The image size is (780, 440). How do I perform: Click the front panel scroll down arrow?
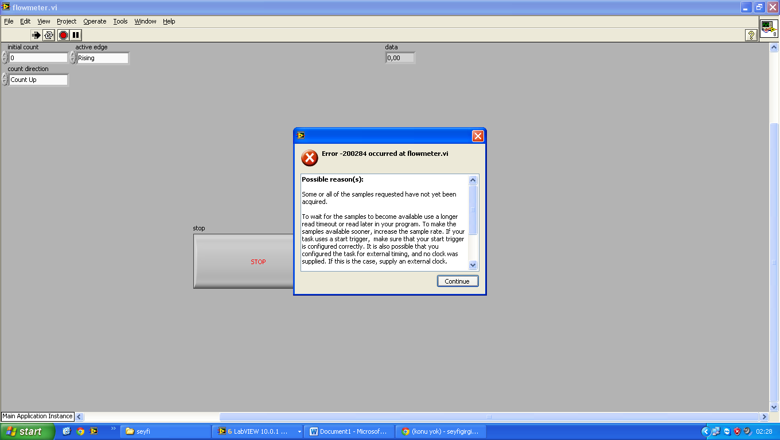774,407
